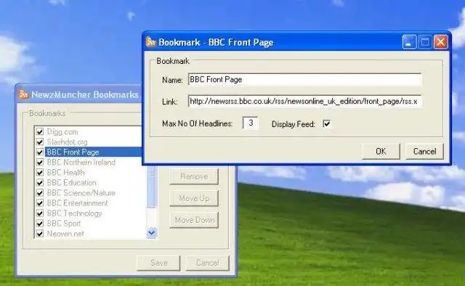Select BBC Technology in the bookmarks list
The height and width of the screenshot is (286, 465).
[x=74, y=213]
